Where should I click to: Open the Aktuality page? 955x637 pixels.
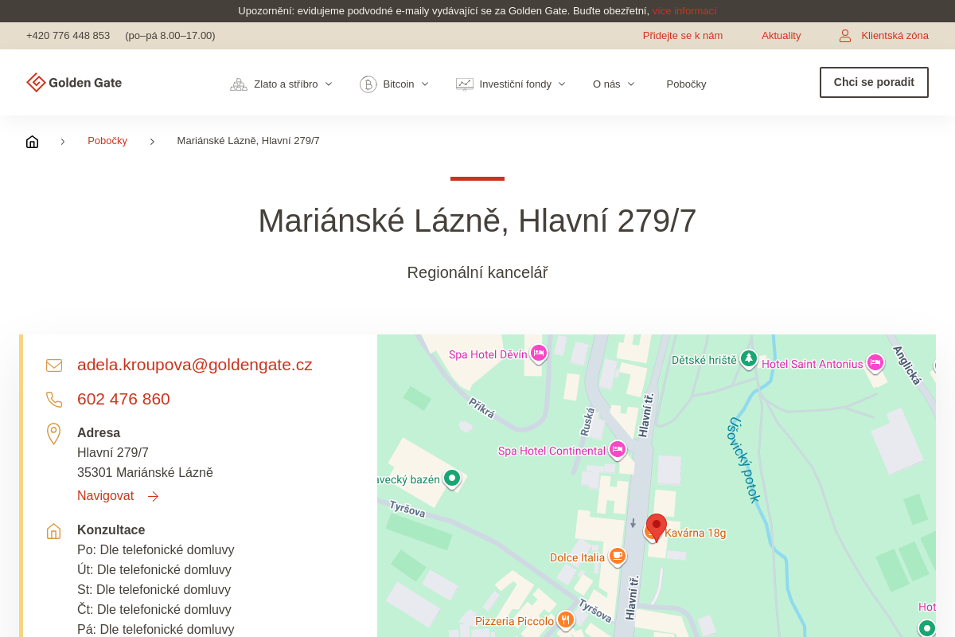[x=781, y=36]
